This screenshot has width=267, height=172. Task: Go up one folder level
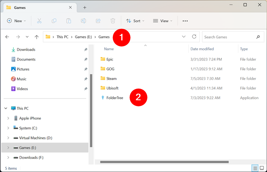37,37
